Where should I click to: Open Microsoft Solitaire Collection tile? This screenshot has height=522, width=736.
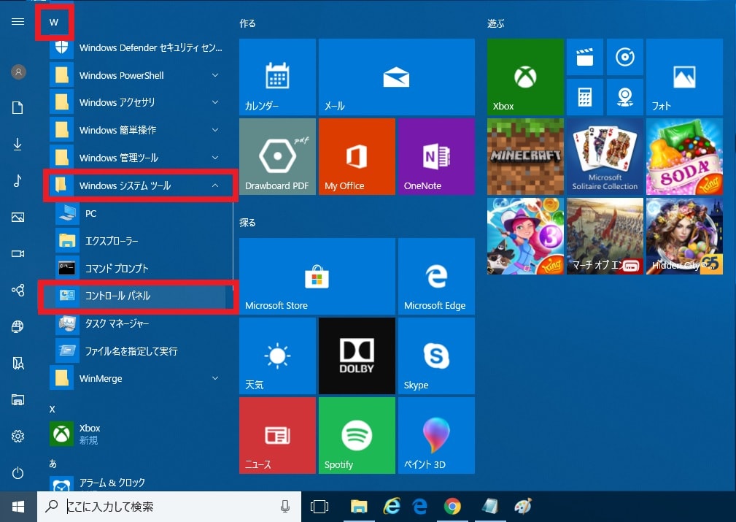[605, 156]
